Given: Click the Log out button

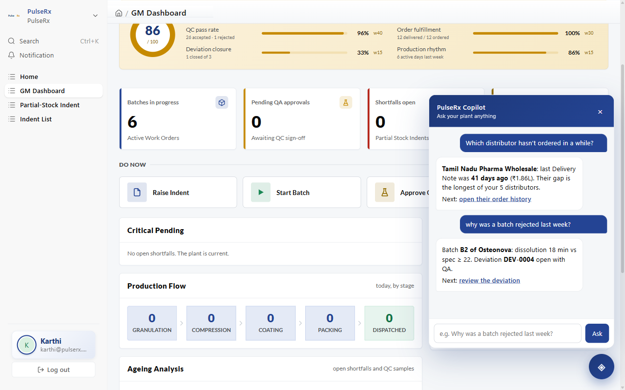Looking at the screenshot, I should [54, 370].
